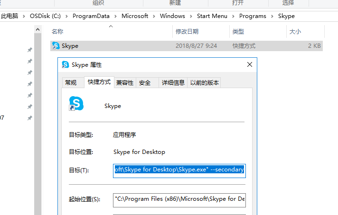
Task: Close the Skype properties dialog
Action: tap(250, 64)
